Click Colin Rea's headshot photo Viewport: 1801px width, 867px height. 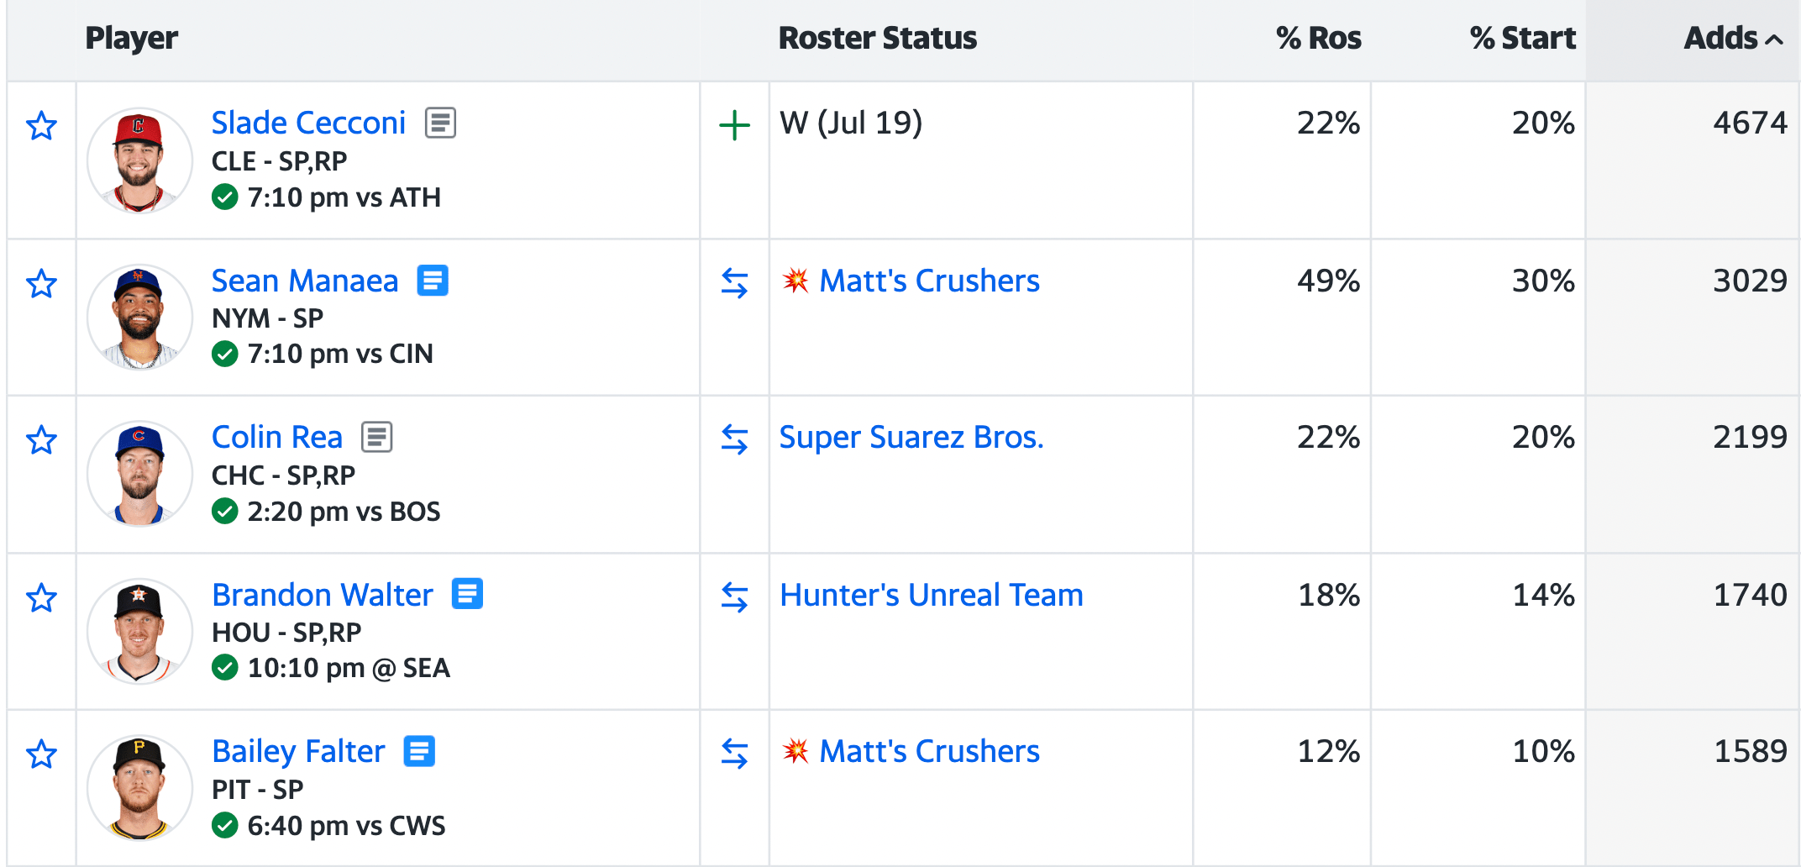click(139, 474)
